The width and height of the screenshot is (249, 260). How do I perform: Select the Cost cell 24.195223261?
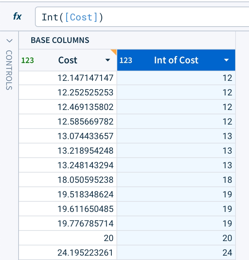pyautogui.click(x=86, y=253)
